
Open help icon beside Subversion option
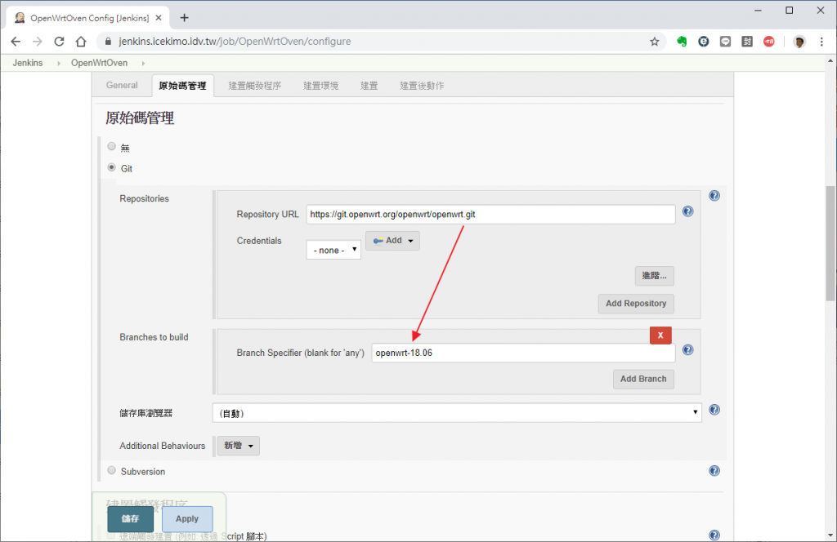coord(714,471)
